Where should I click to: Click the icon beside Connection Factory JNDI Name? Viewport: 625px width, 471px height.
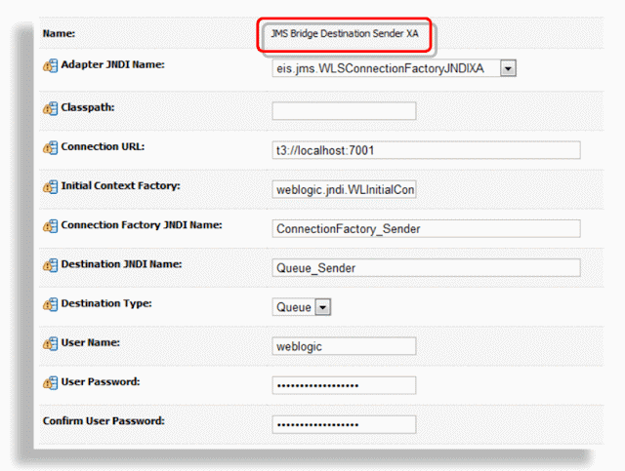[x=50, y=226]
